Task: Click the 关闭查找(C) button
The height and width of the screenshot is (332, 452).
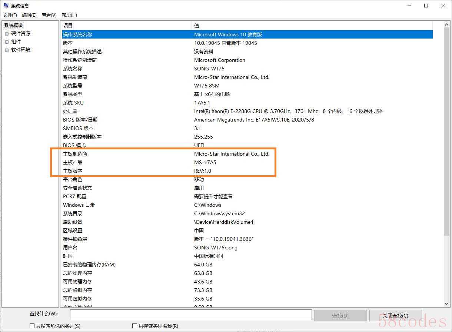Action: click(x=395, y=316)
